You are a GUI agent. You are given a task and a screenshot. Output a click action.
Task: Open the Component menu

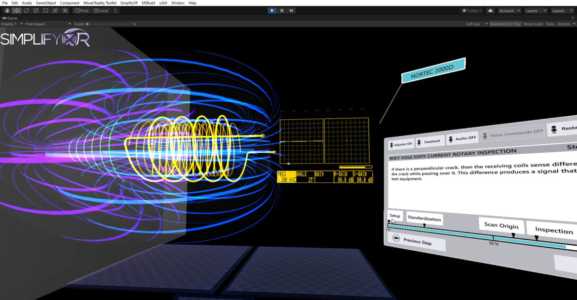coord(70,3)
